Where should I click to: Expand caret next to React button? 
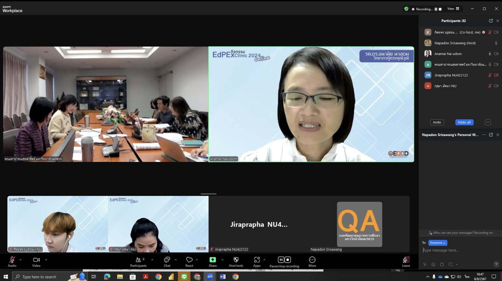pyautogui.click(x=197, y=260)
